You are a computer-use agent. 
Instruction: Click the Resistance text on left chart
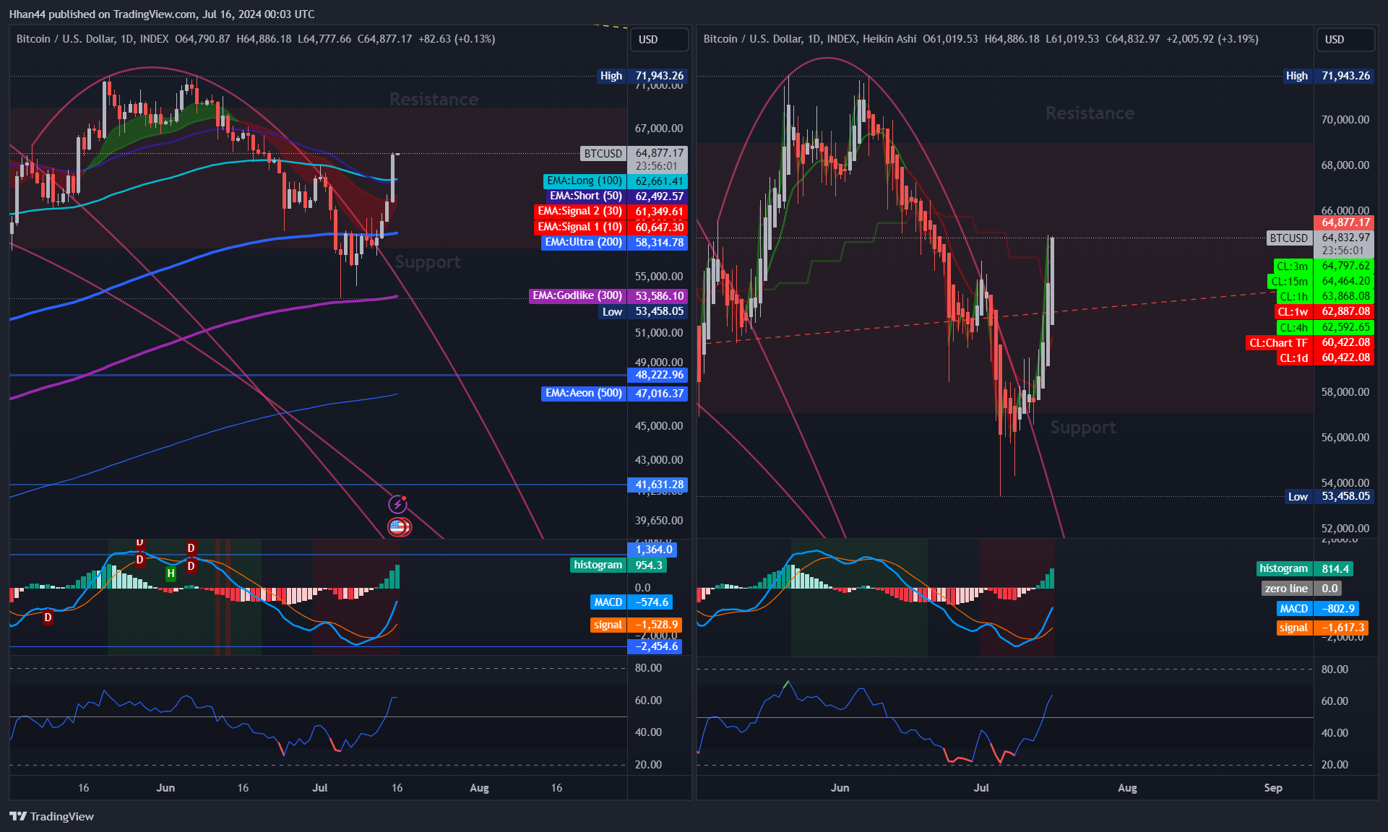click(x=434, y=100)
